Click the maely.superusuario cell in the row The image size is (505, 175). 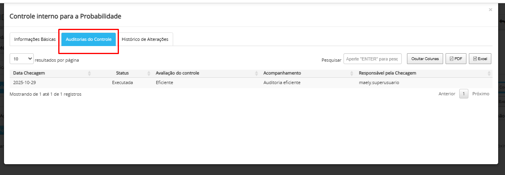click(x=379, y=83)
